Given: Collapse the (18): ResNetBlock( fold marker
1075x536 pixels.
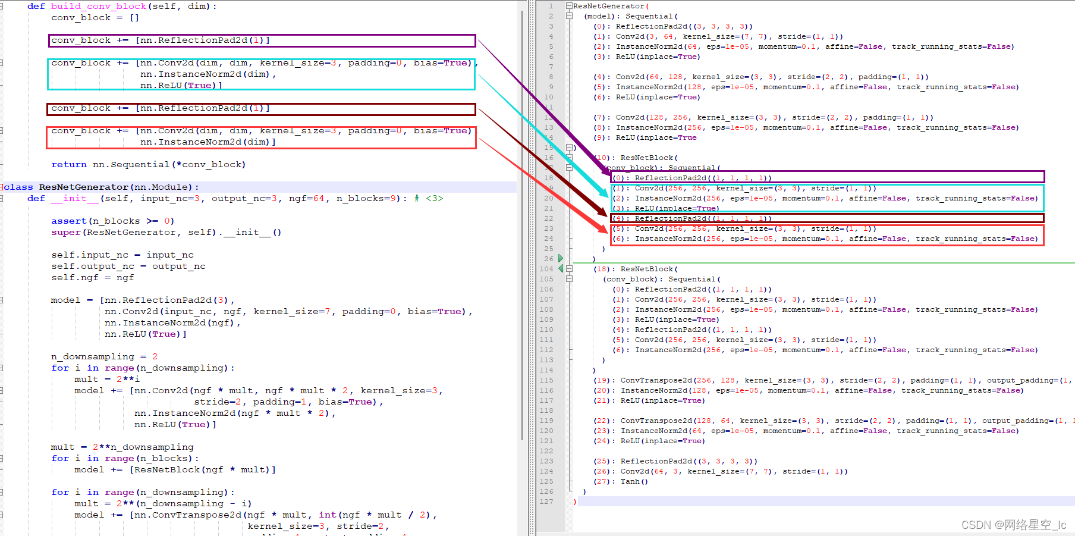Looking at the screenshot, I should pyautogui.click(x=569, y=269).
